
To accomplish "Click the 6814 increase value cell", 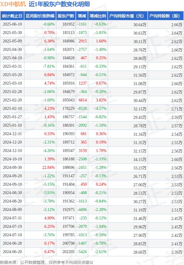I will tap(82, 100).
